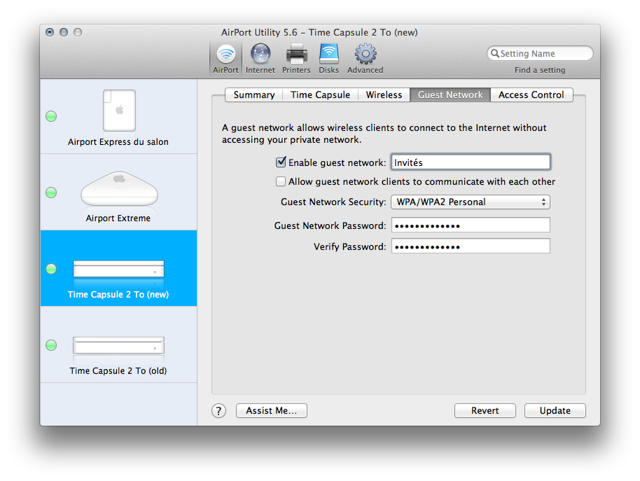The height and width of the screenshot is (481, 640).
Task: Click the Revert button
Action: (x=485, y=411)
